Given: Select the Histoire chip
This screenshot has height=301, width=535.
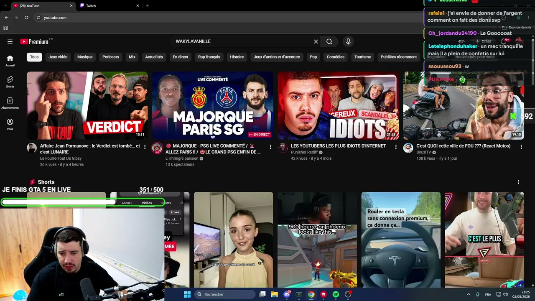Looking at the screenshot, I should pyautogui.click(x=237, y=57).
